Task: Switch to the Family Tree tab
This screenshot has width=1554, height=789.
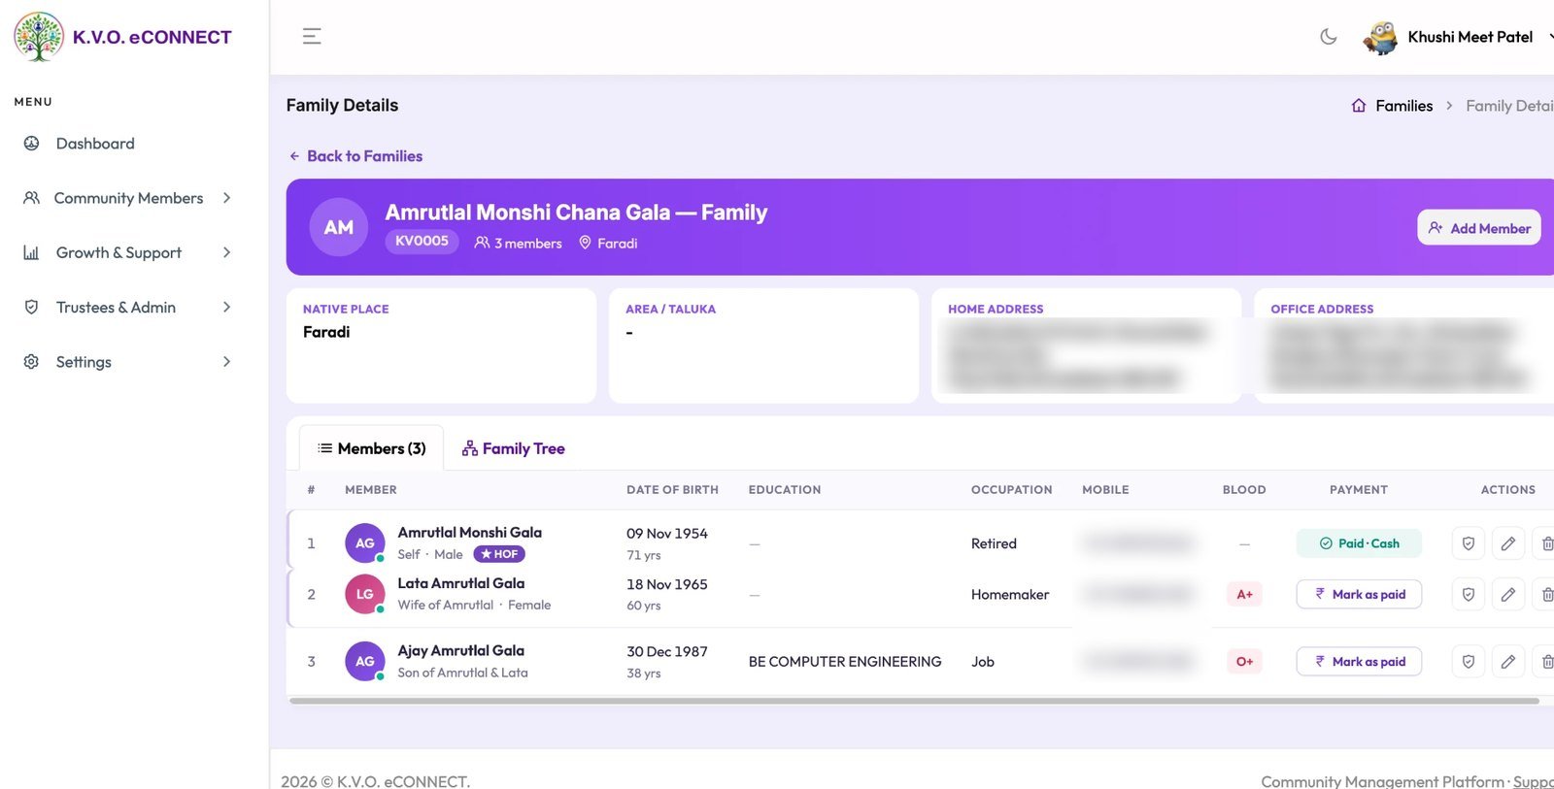Action: (x=513, y=448)
